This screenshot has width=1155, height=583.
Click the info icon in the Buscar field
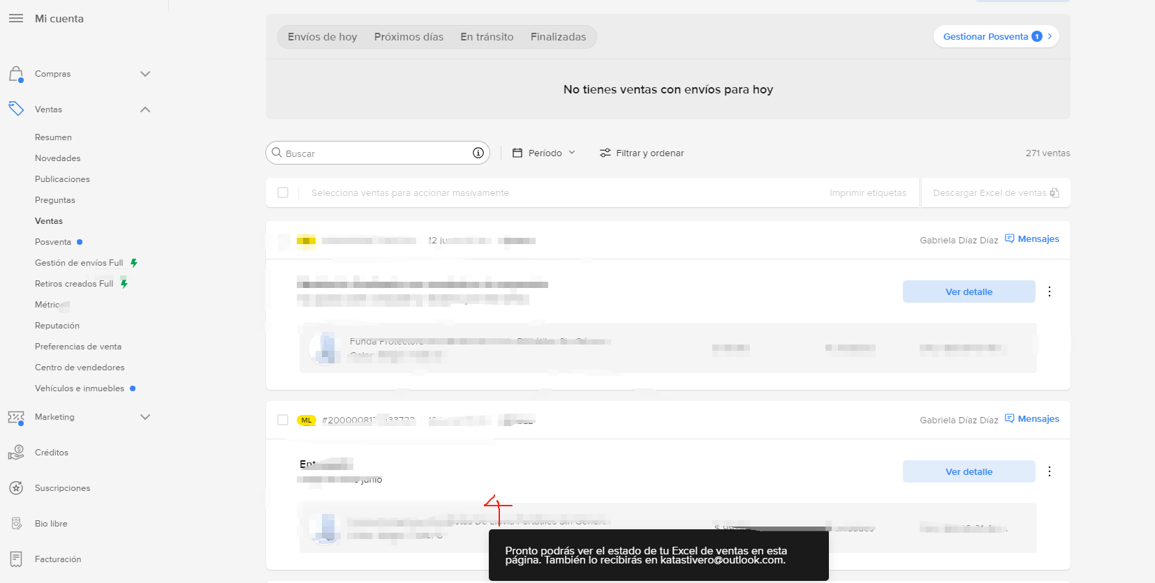(478, 153)
